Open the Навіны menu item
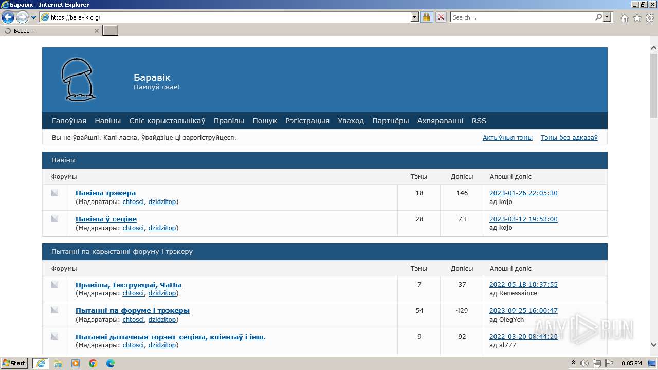Viewport: 658px width, 370px height. (x=107, y=121)
